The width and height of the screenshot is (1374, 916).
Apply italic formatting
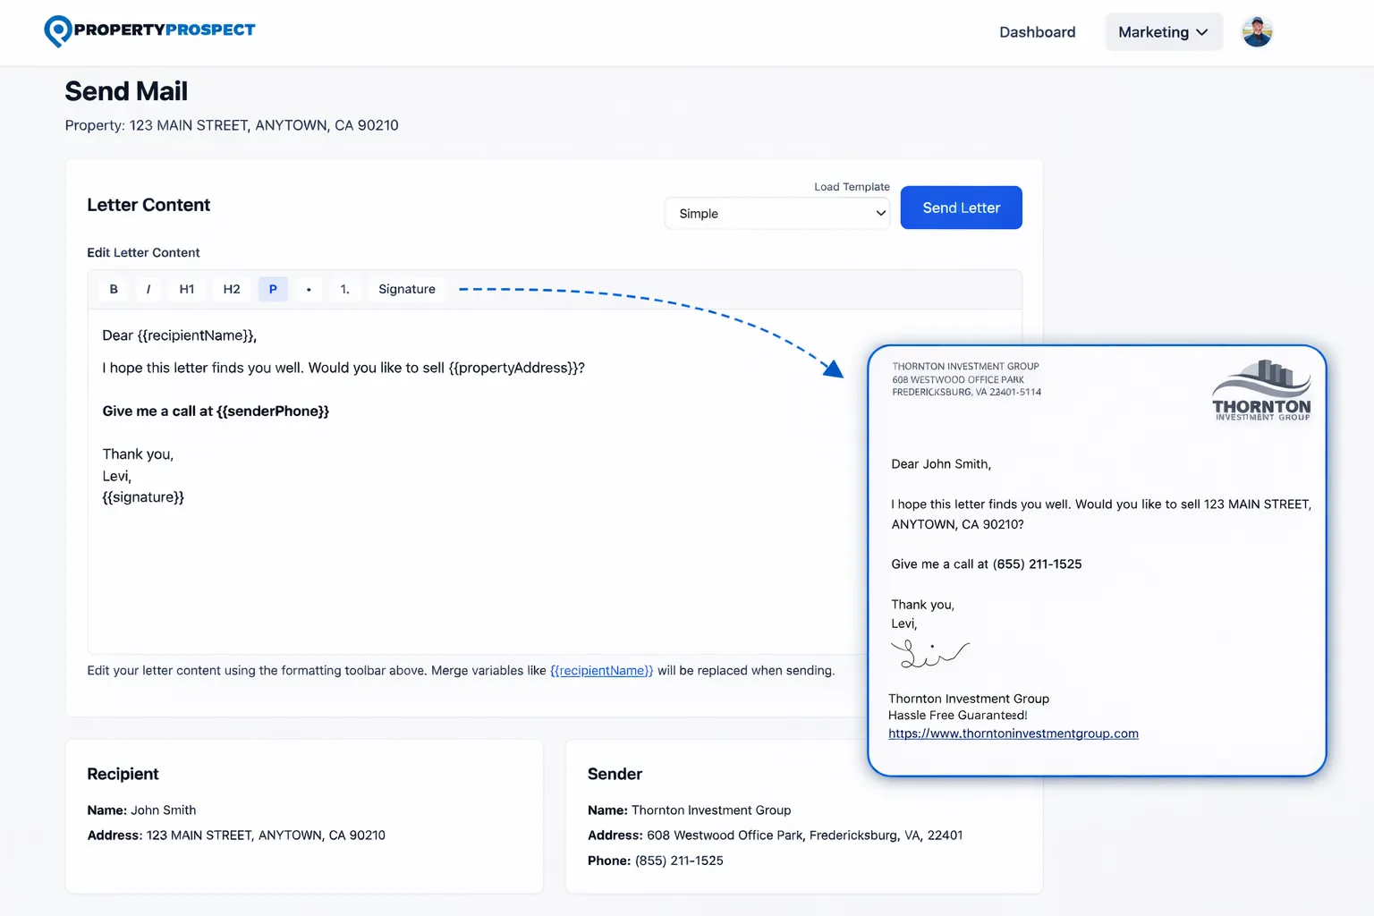click(148, 289)
